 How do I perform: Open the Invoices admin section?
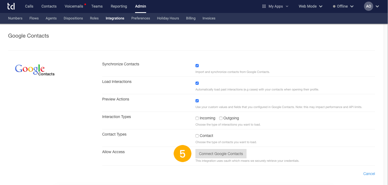209,18
